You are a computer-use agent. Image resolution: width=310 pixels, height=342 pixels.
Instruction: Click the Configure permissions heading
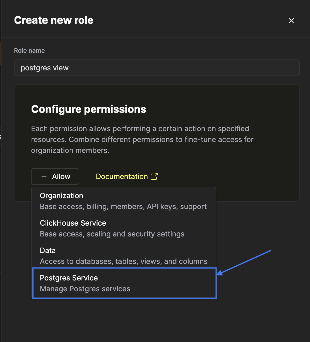pos(89,109)
